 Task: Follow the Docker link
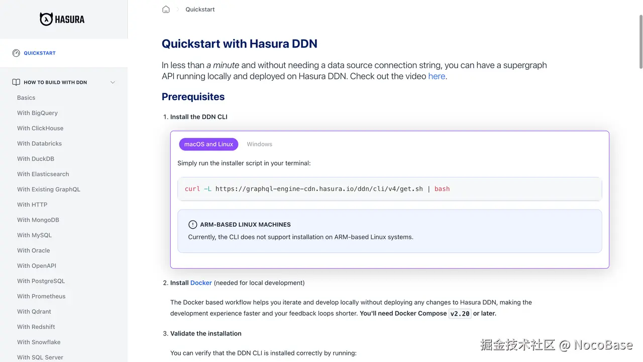[201, 283]
